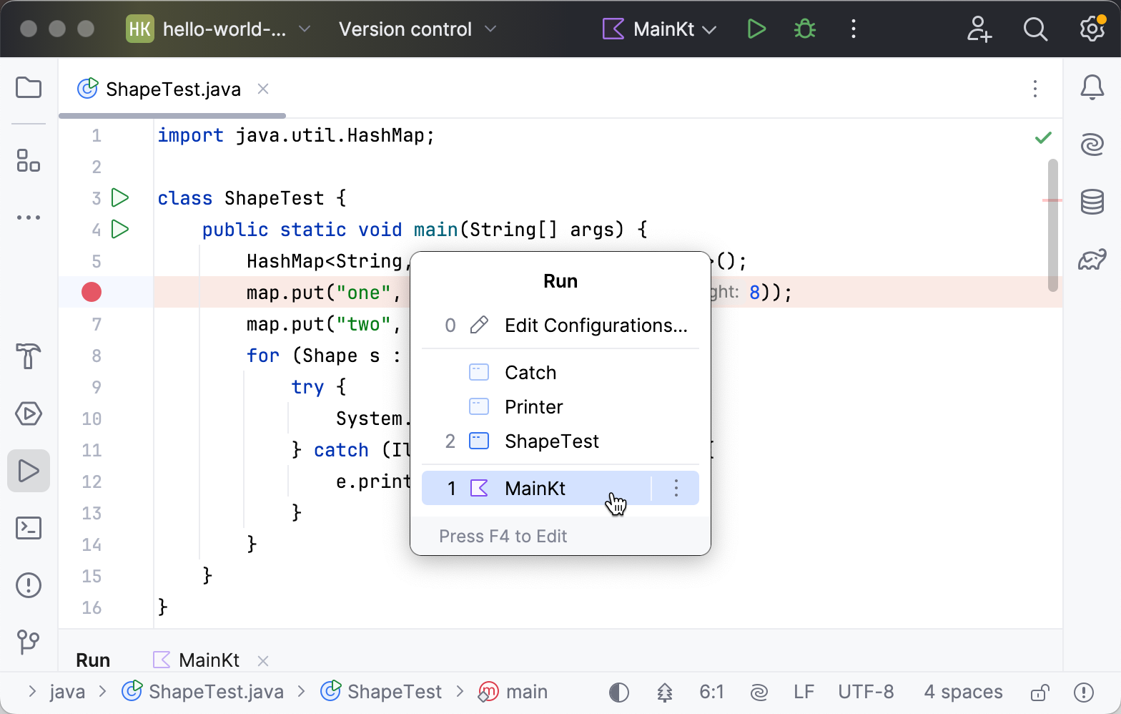The image size is (1121, 714).
Task: Open the Build hammer tool window
Action: coord(29,356)
